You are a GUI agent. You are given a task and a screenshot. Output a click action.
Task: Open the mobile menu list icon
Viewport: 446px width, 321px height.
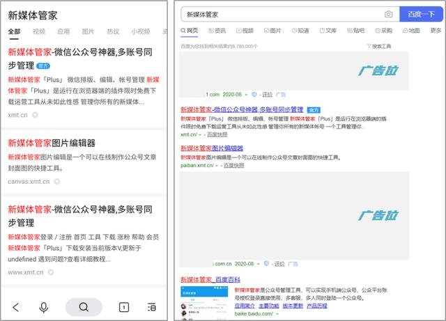(x=151, y=307)
